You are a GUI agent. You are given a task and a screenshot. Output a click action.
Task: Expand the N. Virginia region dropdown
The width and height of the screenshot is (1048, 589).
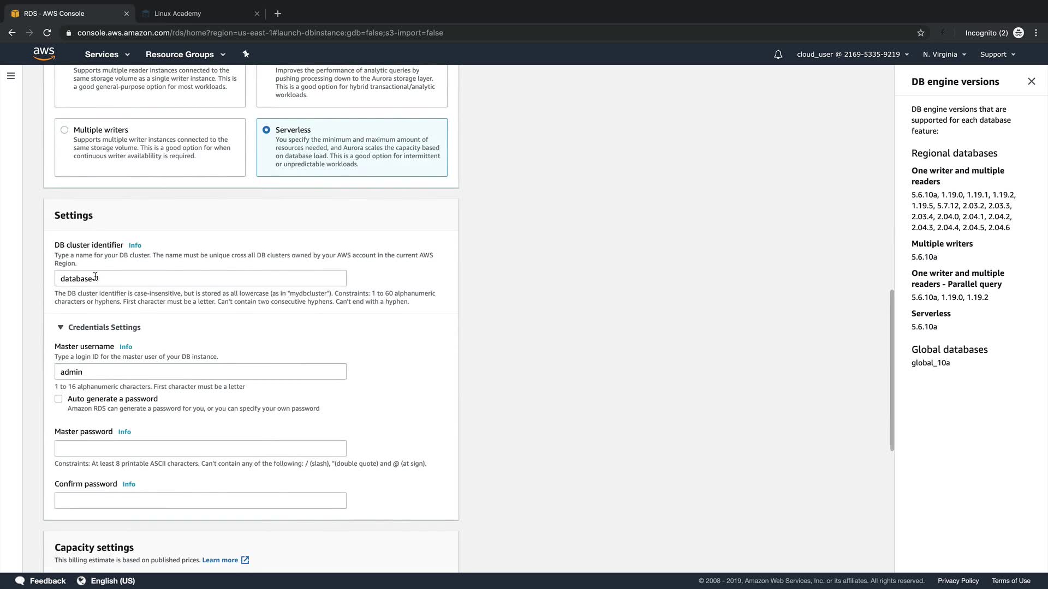click(x=944, y=55)
